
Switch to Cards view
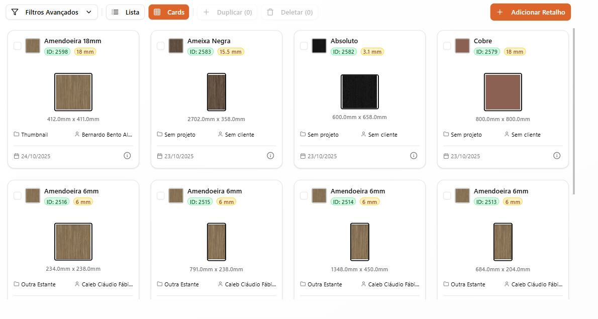169,12
